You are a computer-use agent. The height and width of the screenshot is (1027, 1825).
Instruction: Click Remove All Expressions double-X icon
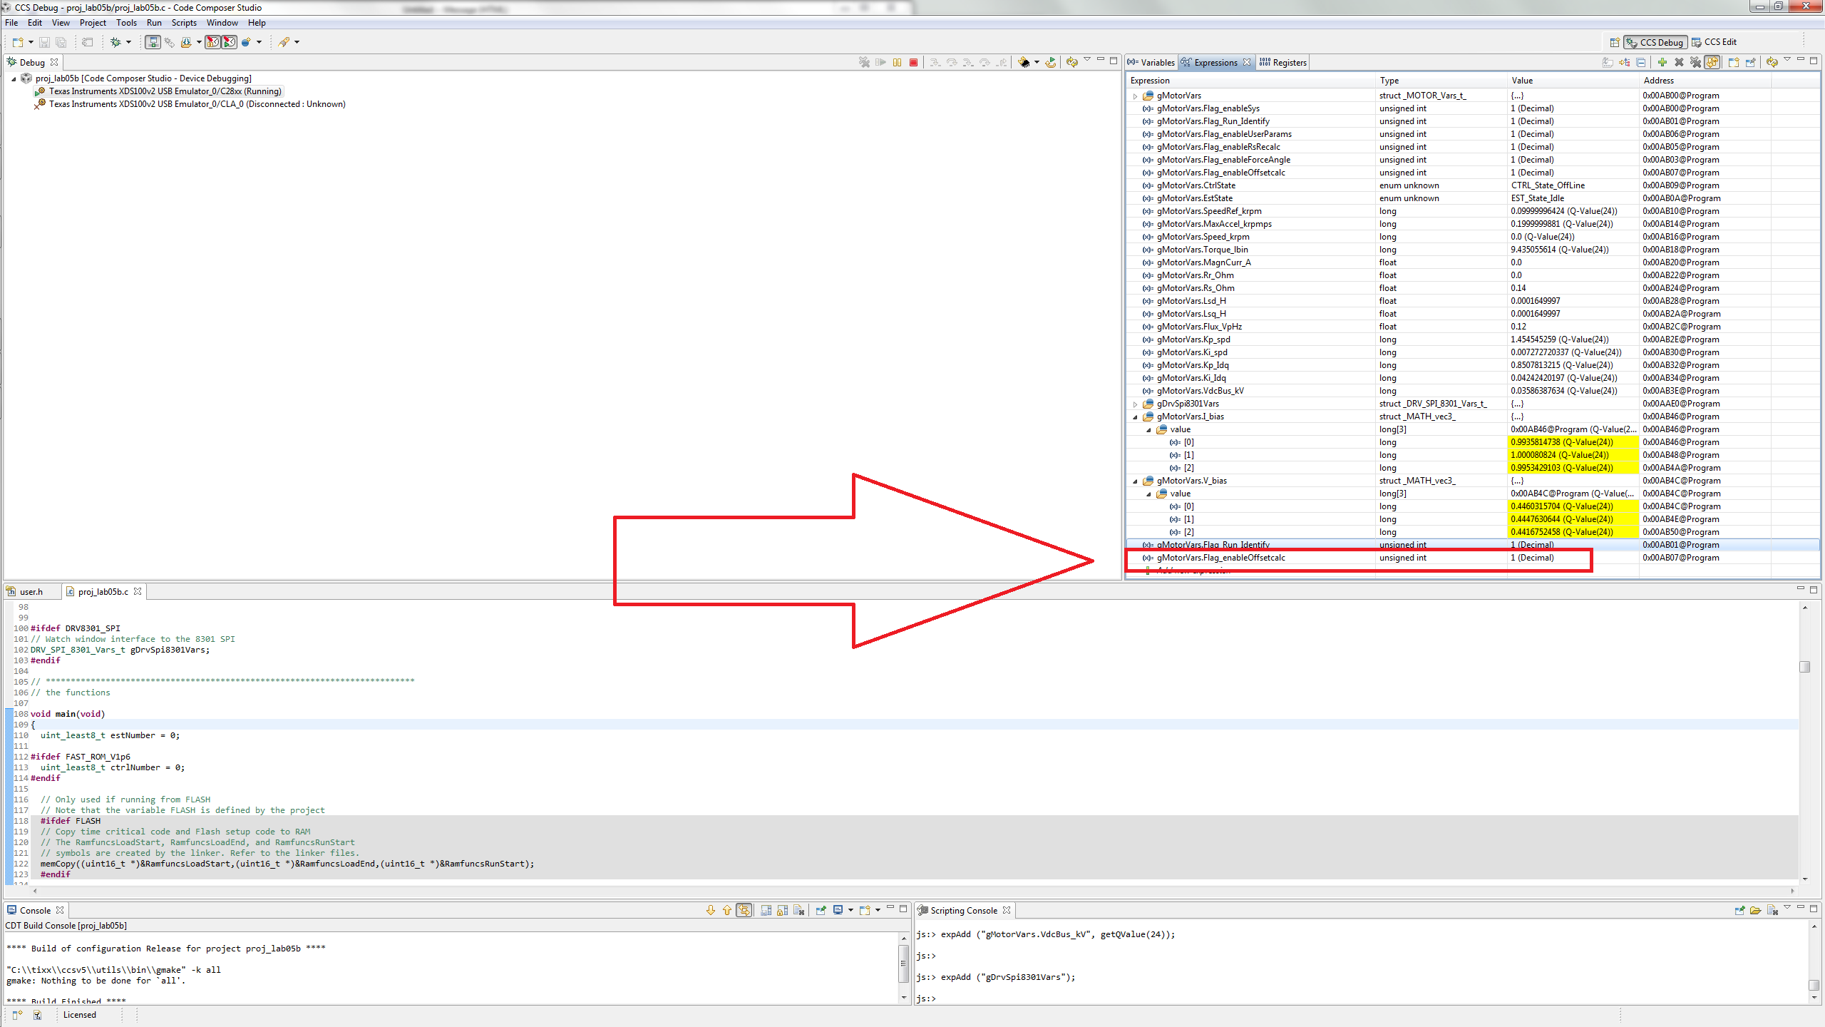coord(1695,63)
